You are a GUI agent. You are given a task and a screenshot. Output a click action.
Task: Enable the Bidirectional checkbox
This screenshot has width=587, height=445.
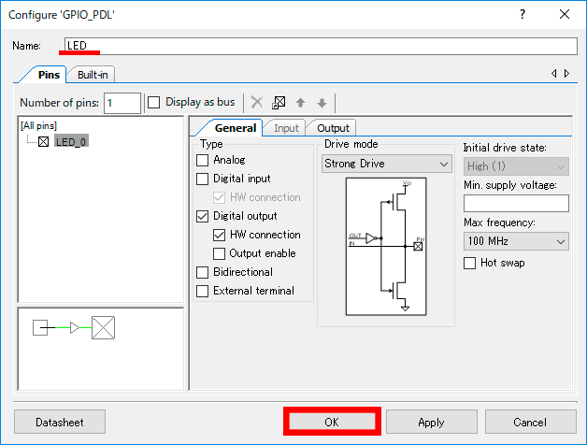click(203, 272)
